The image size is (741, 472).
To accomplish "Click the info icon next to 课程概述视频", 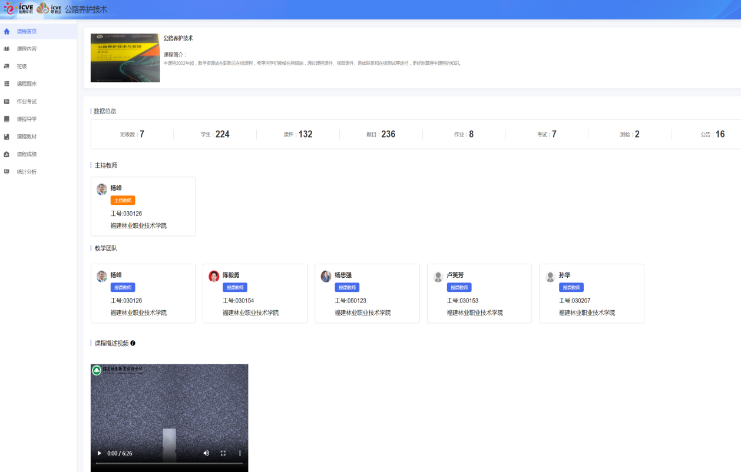I will (x=133, y=343).
